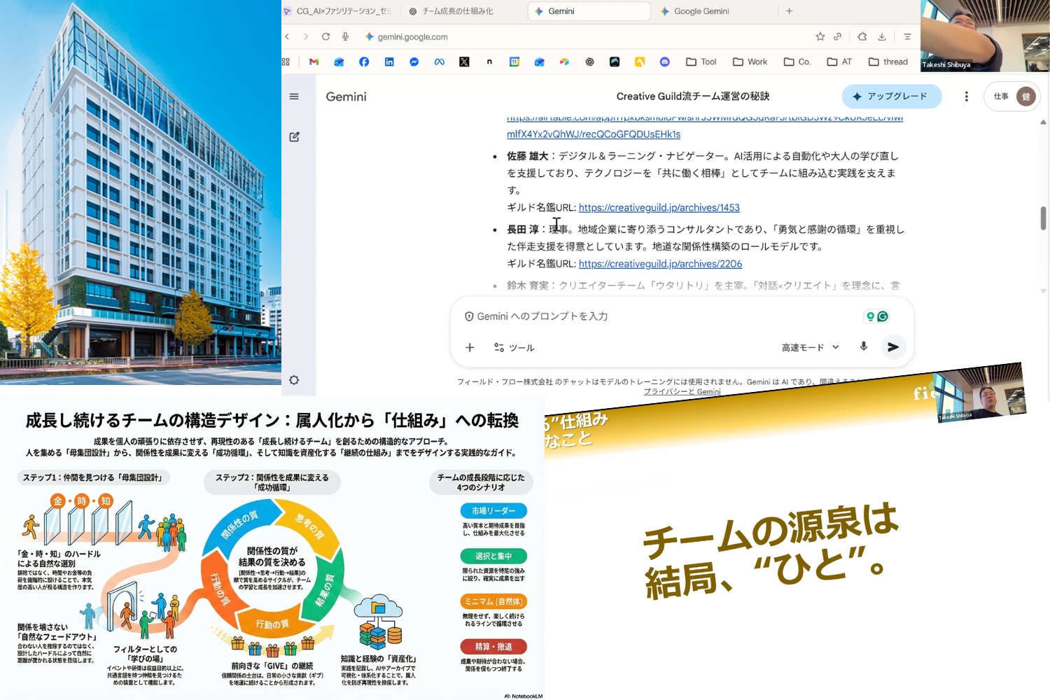The height and width of the screenshot is (700, 1050).
Task: Open the three-dot more options menu
Action: [966, 97]
